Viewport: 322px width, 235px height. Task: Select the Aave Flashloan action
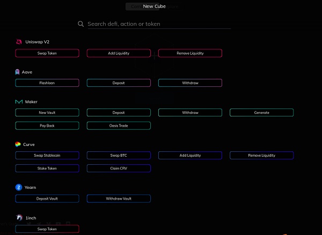click(47, 83)
